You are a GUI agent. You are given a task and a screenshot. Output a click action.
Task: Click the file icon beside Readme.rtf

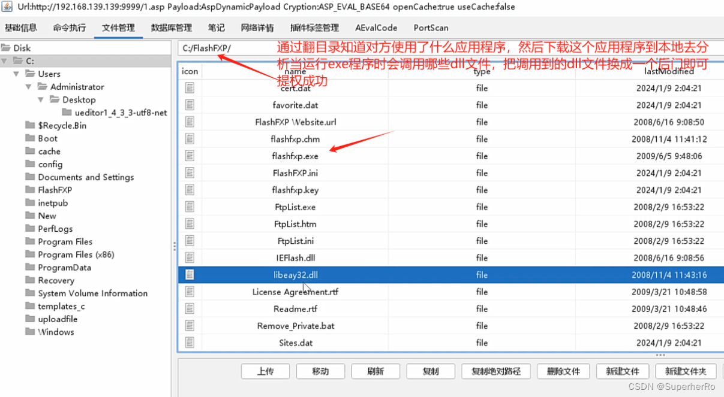pyautogui.click(x=190, y=309)
